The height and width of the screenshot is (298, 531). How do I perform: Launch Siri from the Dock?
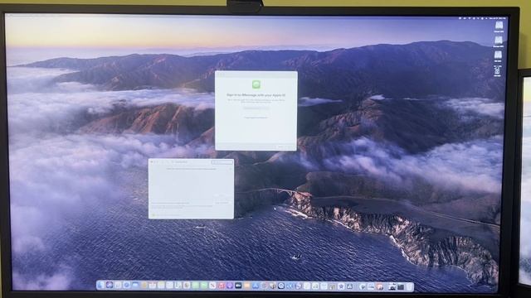click(110, 286)
